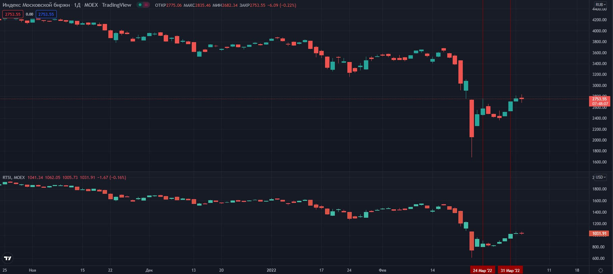
Task: Click the 1200.00 label on RTSI axis
Action: (x=599, y=224)
